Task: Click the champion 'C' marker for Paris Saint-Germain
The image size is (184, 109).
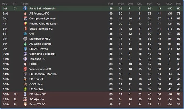Action: coord(15,9)
